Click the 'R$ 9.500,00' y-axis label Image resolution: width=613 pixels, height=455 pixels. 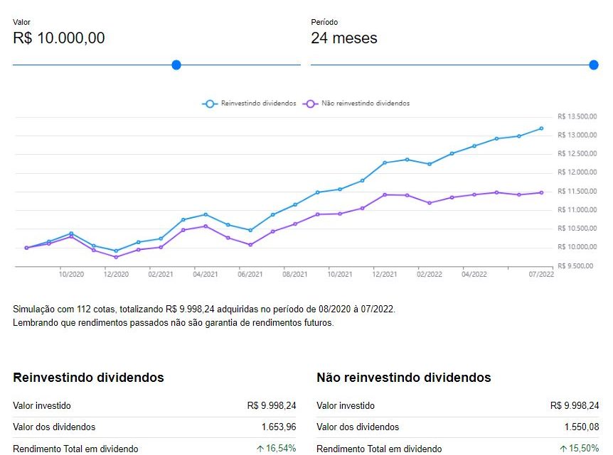575,266
